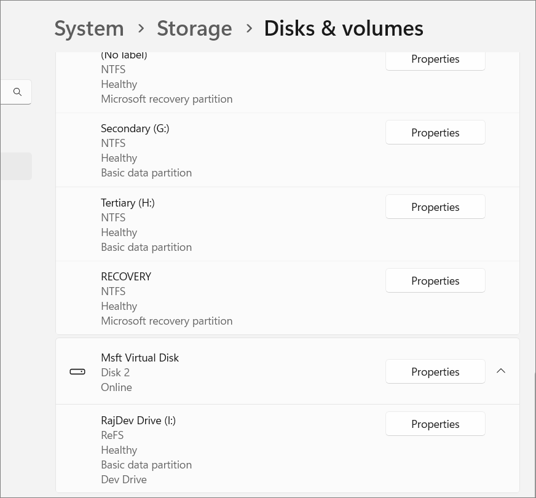Open Properties for Secondary (G:)
Viewport: 536px width, 498px height.
tap(435, 133)
